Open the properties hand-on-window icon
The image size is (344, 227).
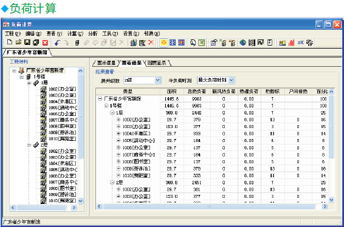pos(214,42)
